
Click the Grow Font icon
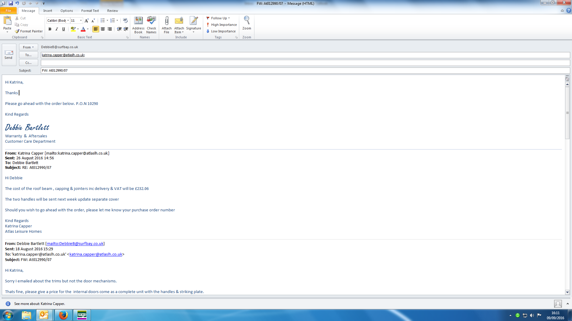[x=86, y=21]
